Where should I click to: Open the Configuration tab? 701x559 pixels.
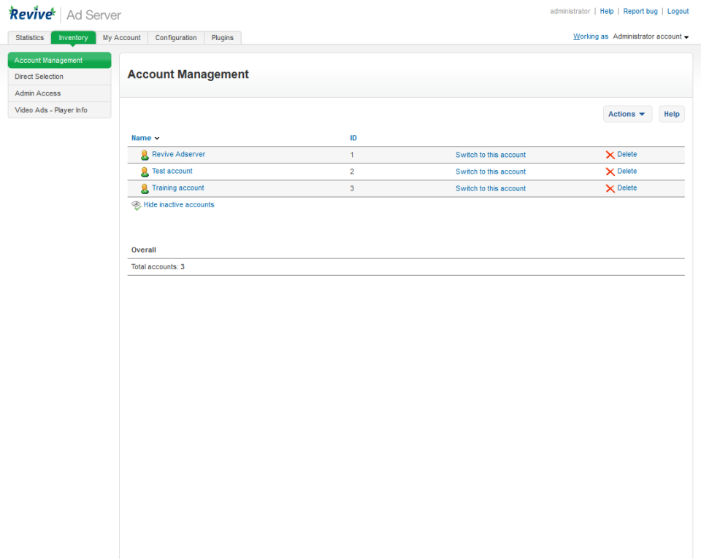coord(175,37)
